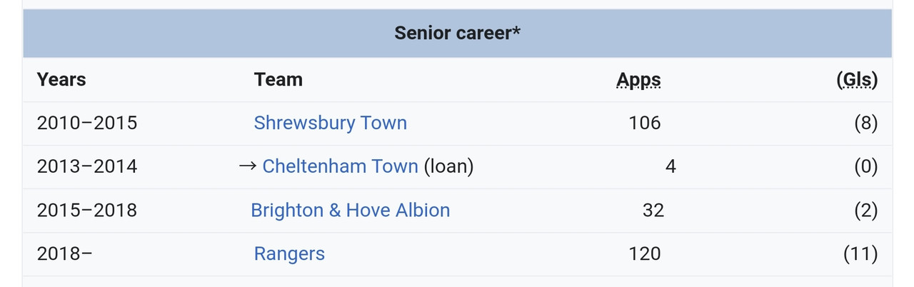The width and height of the screenshot is (914, 287).
Task: Select the 2015–2018 years cell
Action: 87,210
